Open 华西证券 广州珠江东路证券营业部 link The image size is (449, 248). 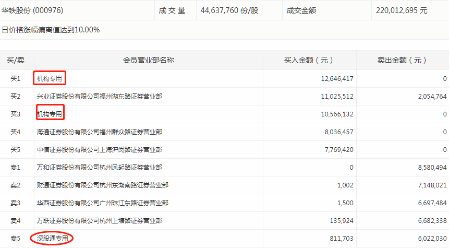point(102,203)
